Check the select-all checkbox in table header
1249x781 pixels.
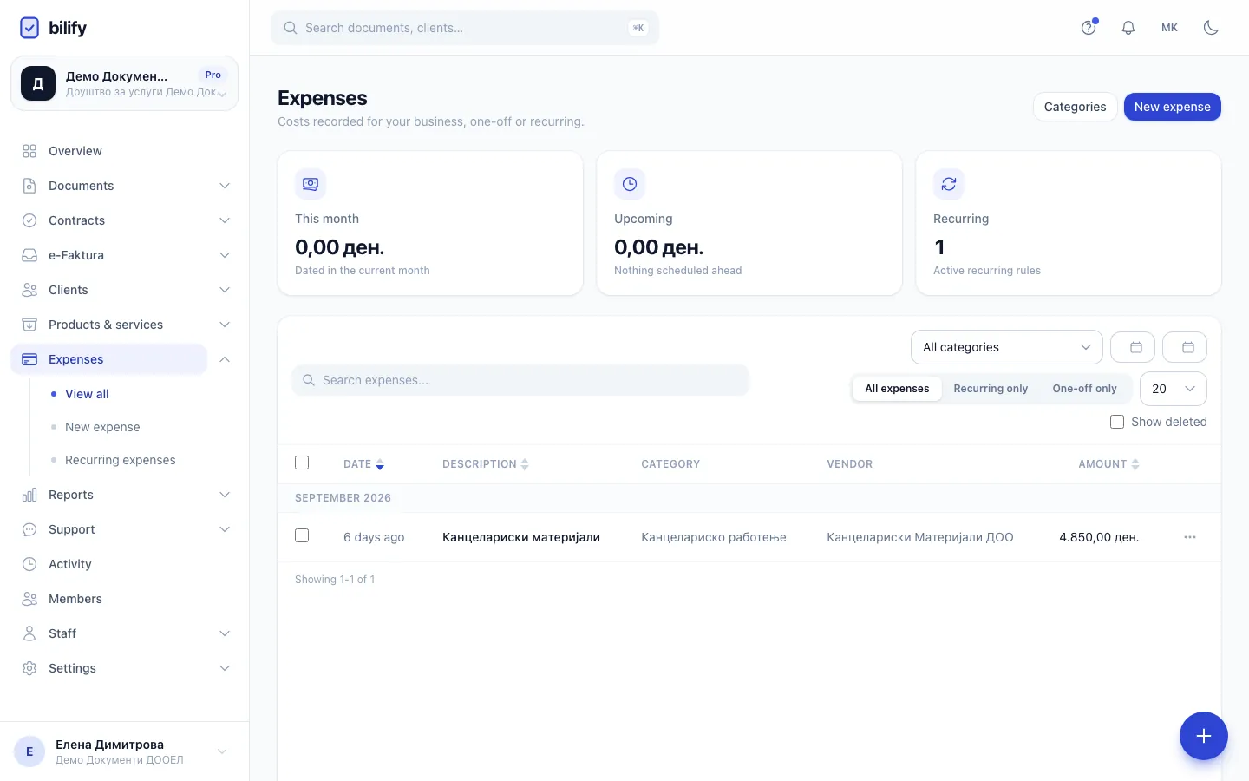coord(302,463)
